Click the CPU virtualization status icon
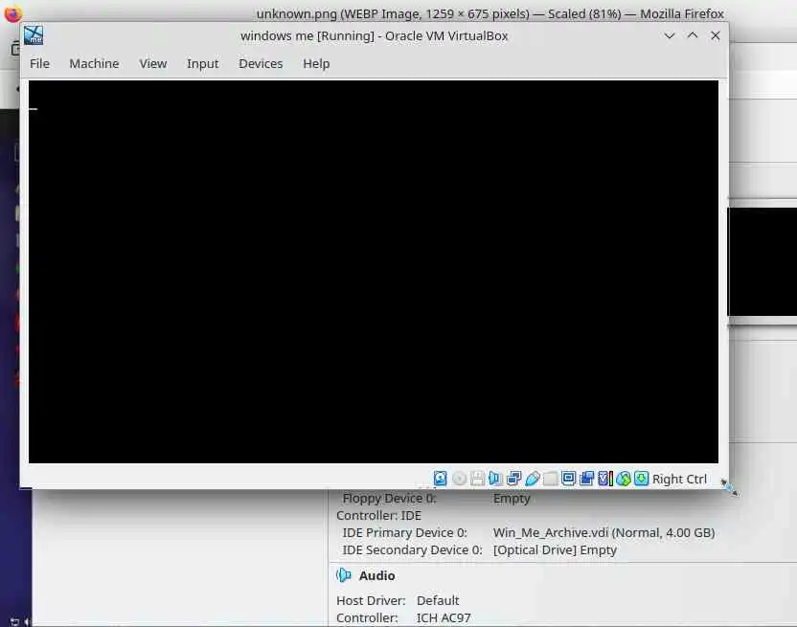 point(604,478)
